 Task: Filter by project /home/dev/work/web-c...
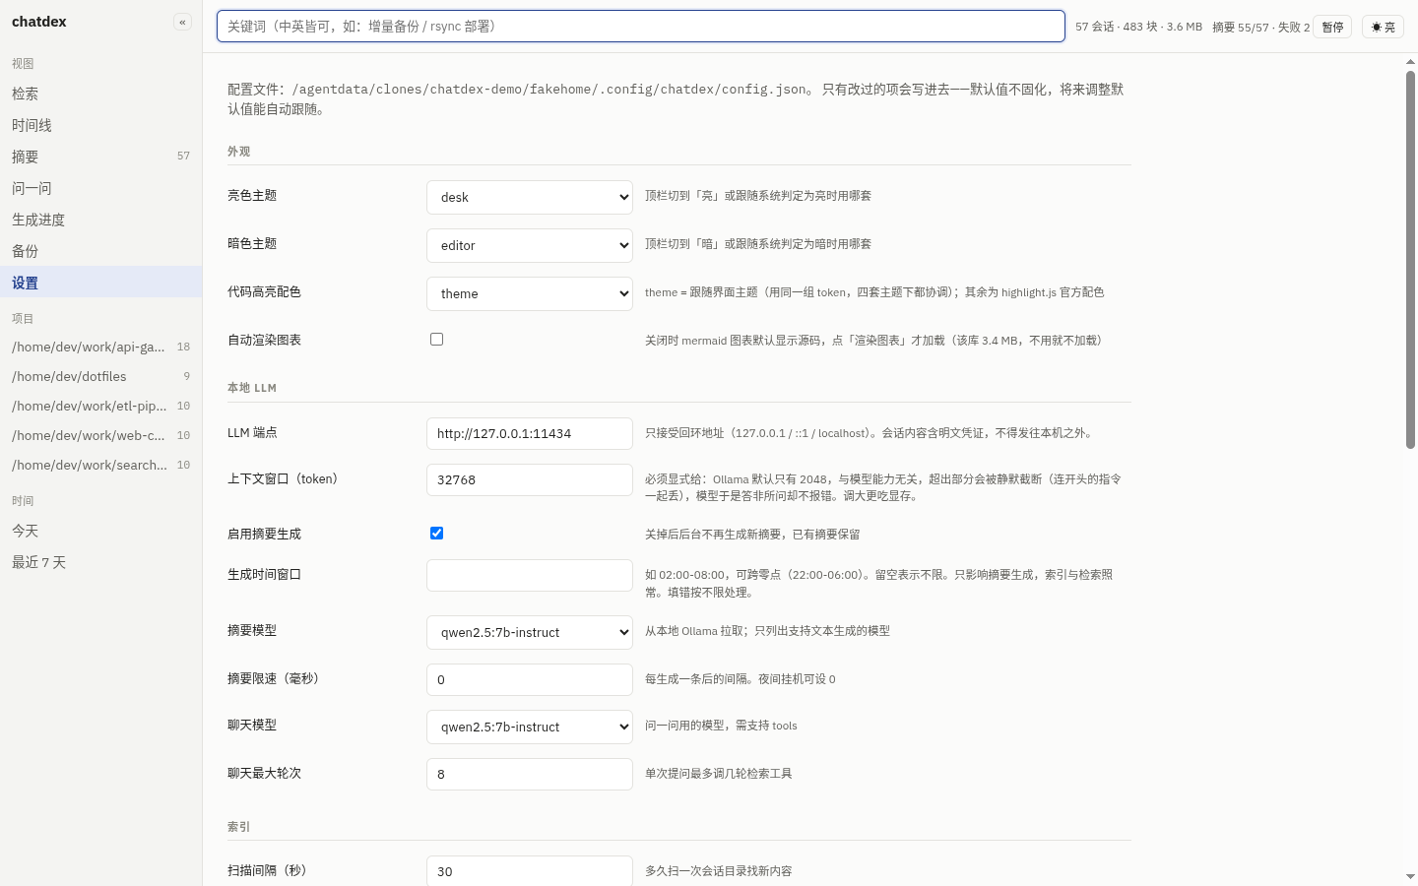[100, 435]
